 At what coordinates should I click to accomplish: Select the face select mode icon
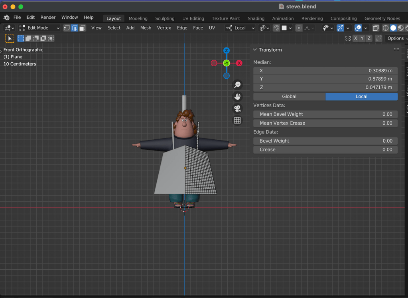pyautogui.click(x=82, y=28)
